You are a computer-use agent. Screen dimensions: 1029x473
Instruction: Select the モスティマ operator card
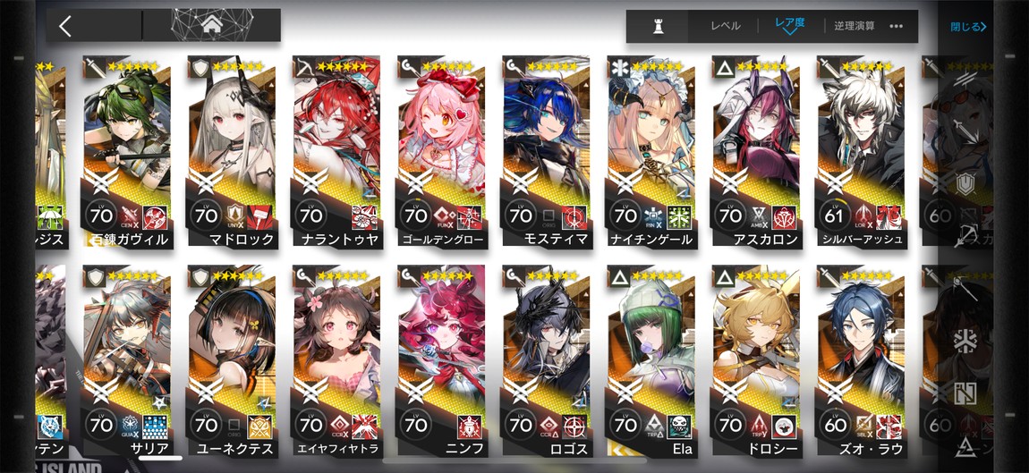[547, 151]
